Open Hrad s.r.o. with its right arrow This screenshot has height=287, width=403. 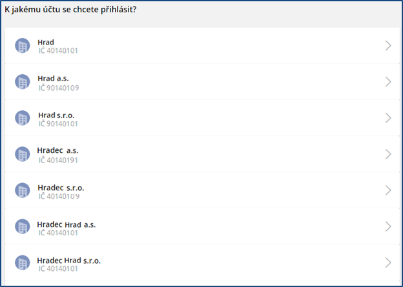(x=388, y=118)
